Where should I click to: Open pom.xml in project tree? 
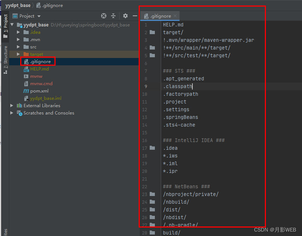pos(39,91)
